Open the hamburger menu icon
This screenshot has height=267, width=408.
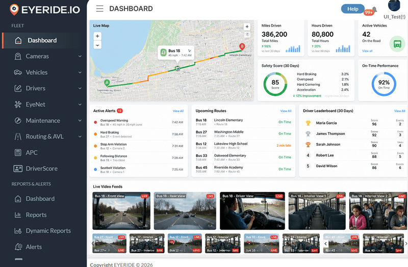[x=99, y=9]
